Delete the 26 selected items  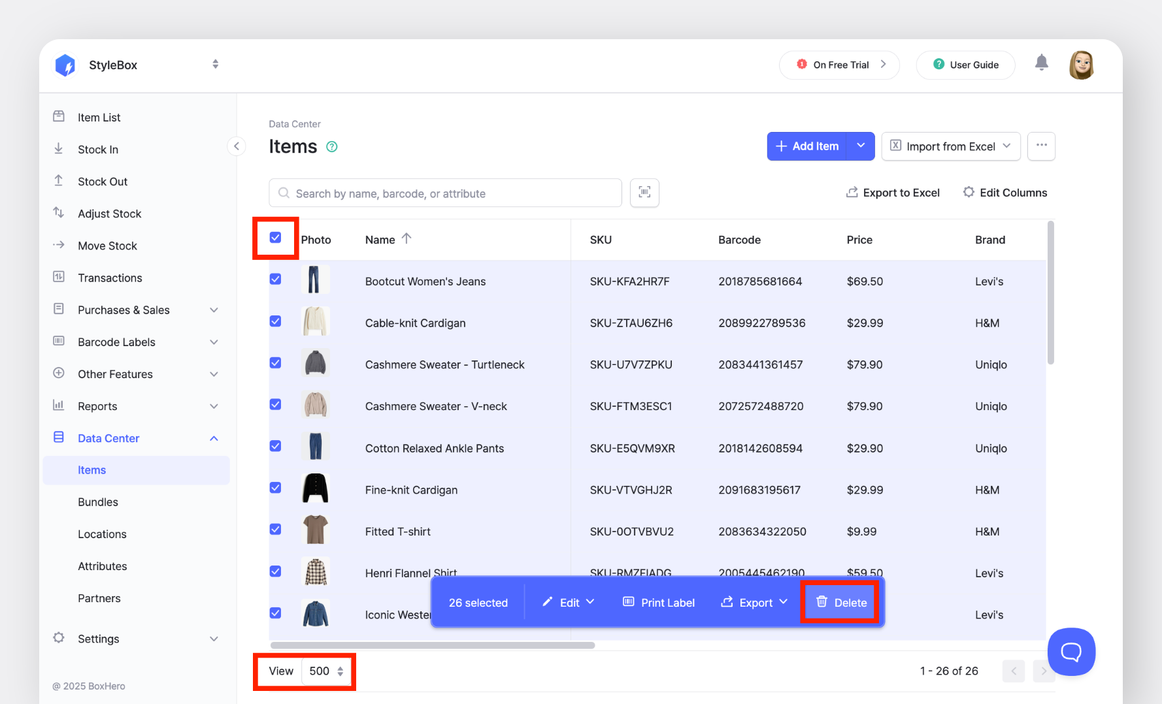[x=841, y=603]
